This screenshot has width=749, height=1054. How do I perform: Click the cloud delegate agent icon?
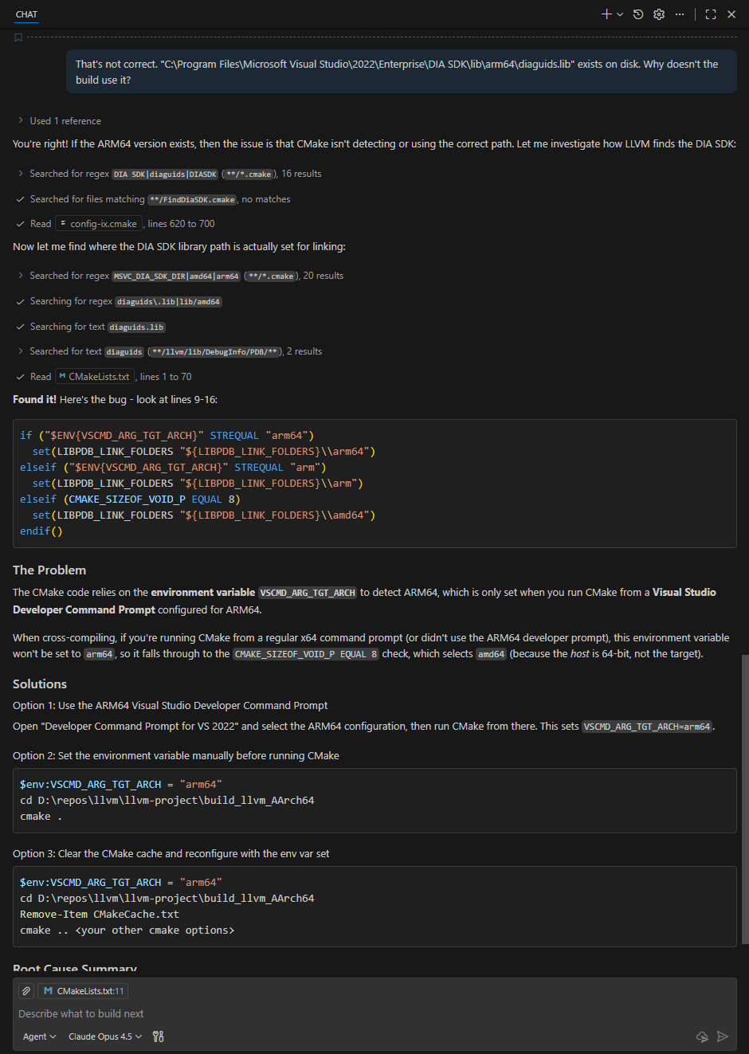coord(702,1036)
